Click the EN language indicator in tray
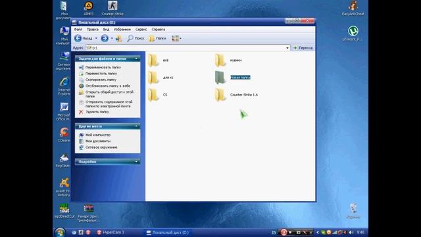 coord(274,232)
